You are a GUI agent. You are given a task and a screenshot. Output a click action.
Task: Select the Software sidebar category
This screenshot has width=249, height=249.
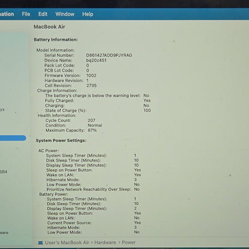(4, 232)
